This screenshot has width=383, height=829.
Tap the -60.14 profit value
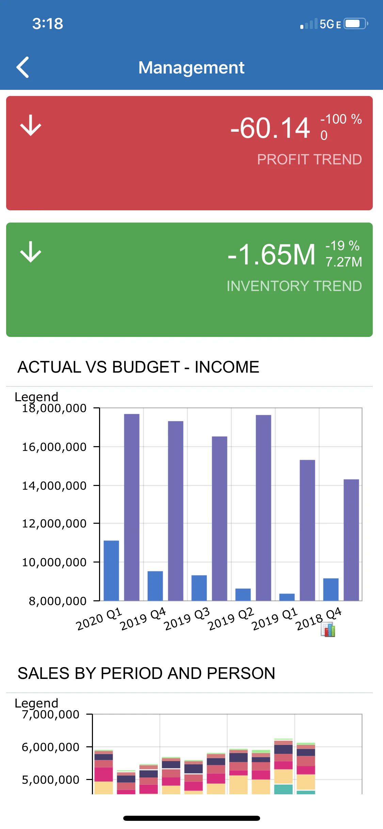click(x=270, y=128)
